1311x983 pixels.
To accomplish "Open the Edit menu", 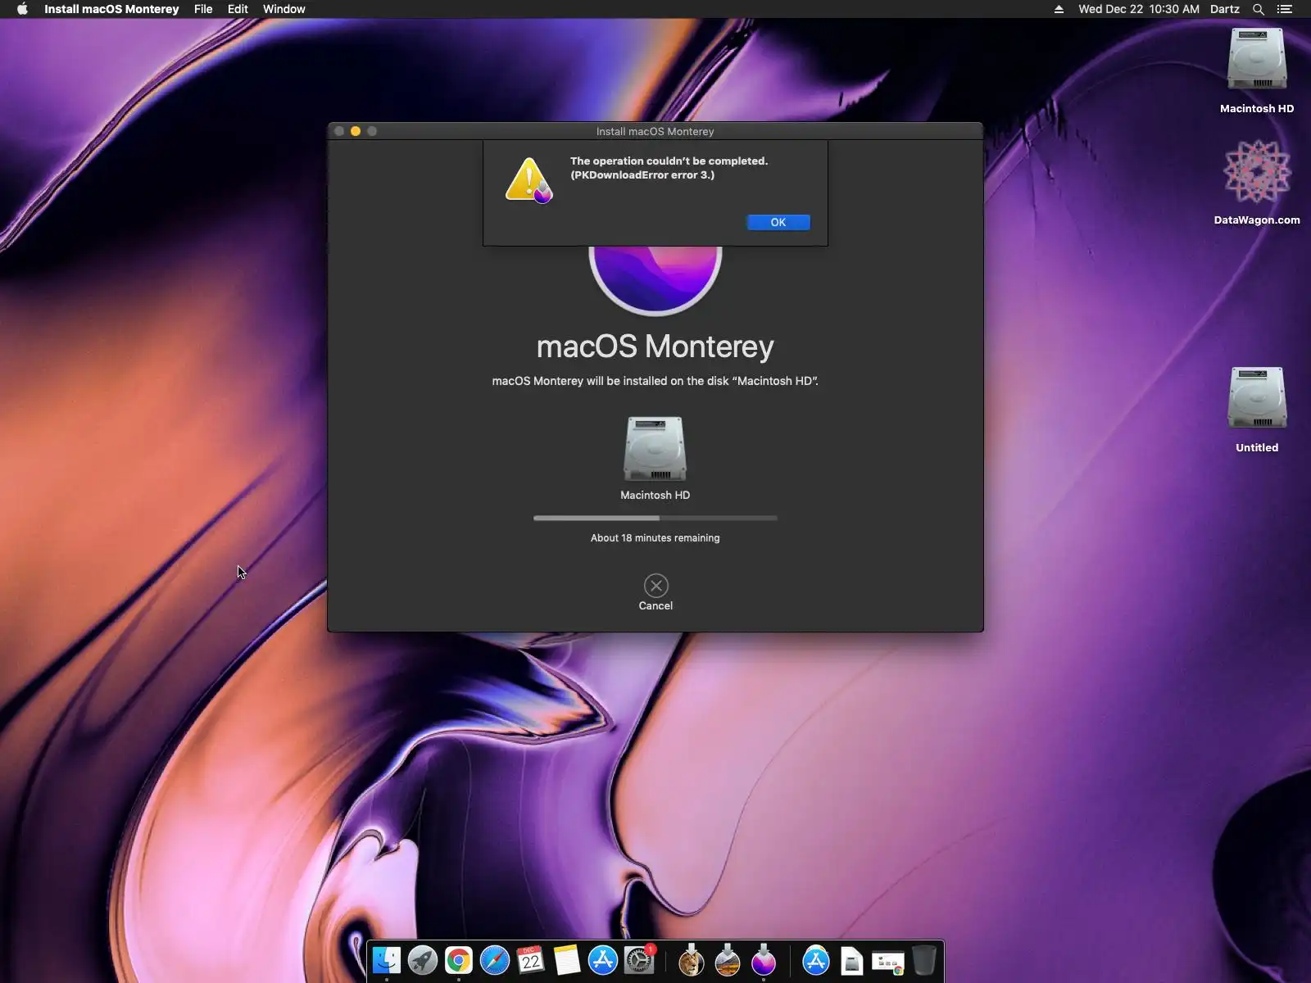I will tap(238, 9).
